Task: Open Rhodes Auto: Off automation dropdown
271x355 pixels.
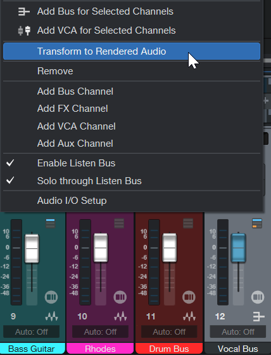Action: 100,332
